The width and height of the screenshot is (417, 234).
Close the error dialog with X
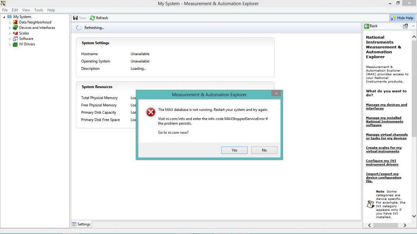click(276, 93)
